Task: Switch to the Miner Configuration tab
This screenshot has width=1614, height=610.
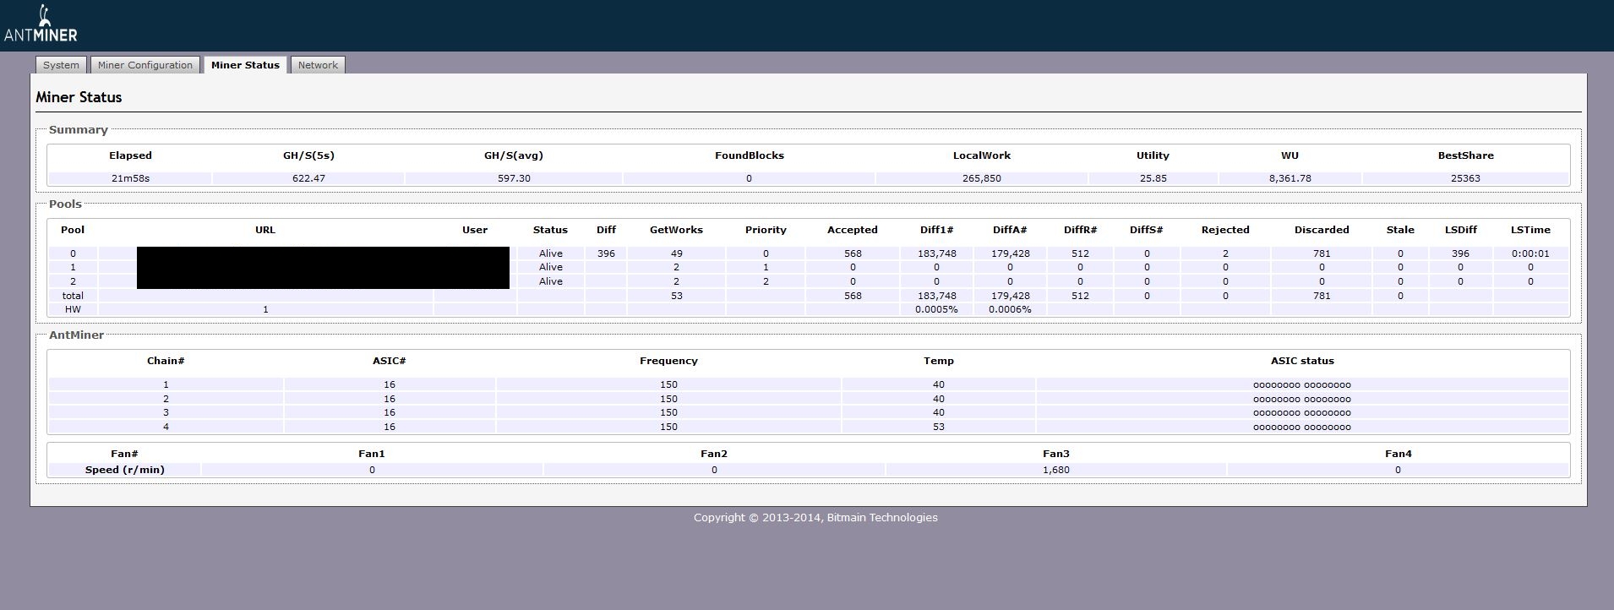Action: tap(145, 65)
